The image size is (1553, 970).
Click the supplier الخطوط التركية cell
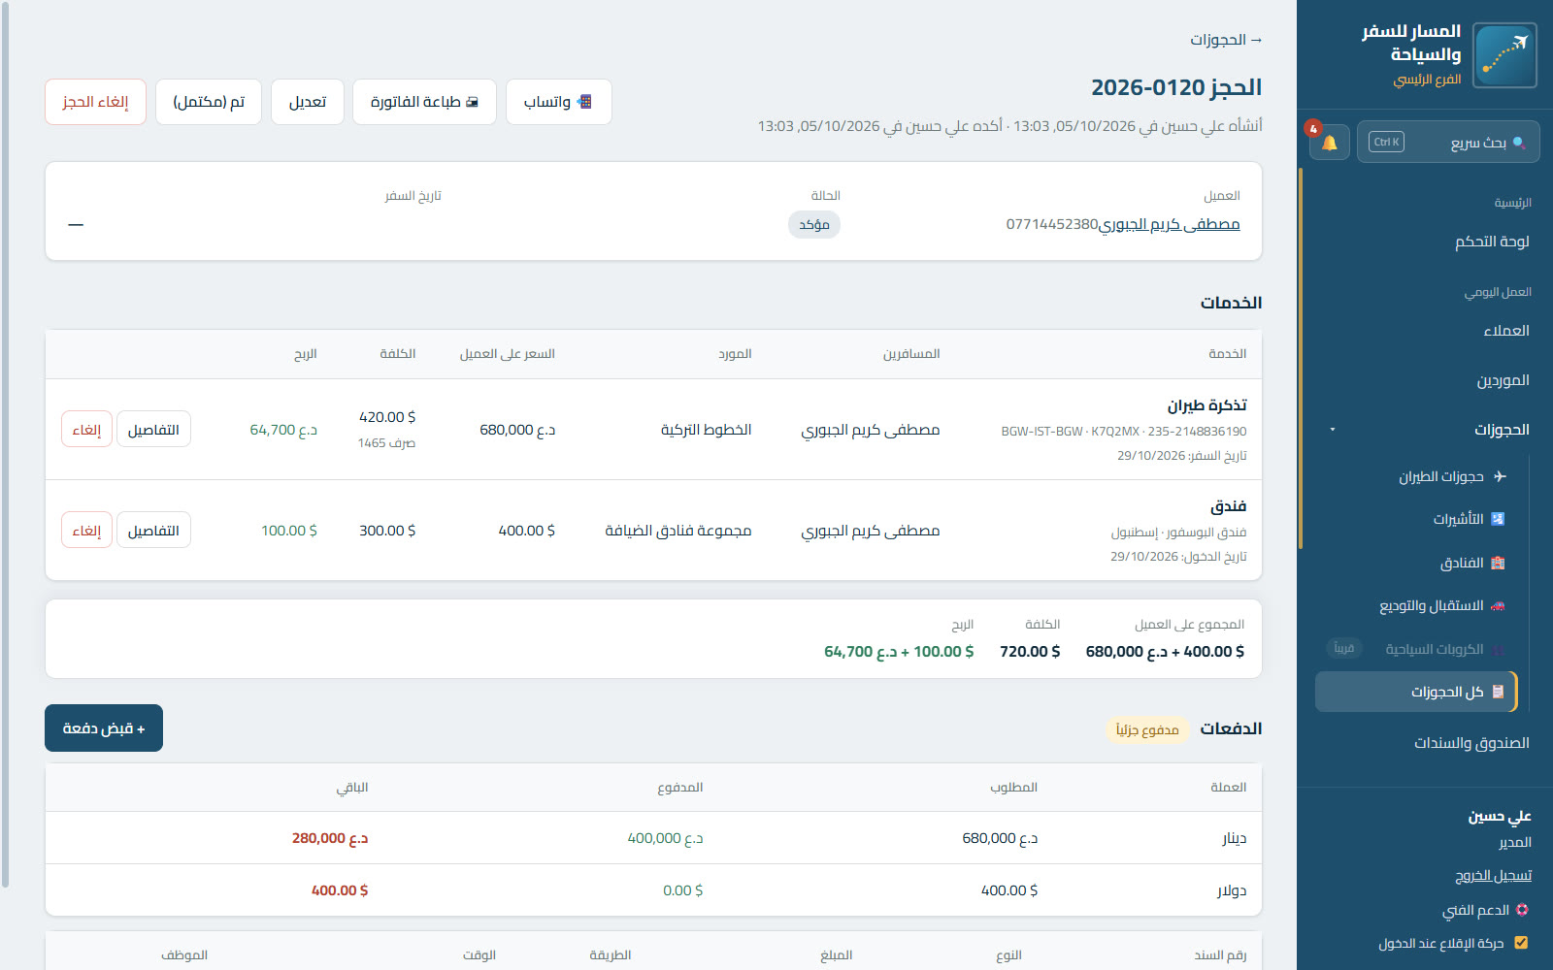[x=706, y=430]
